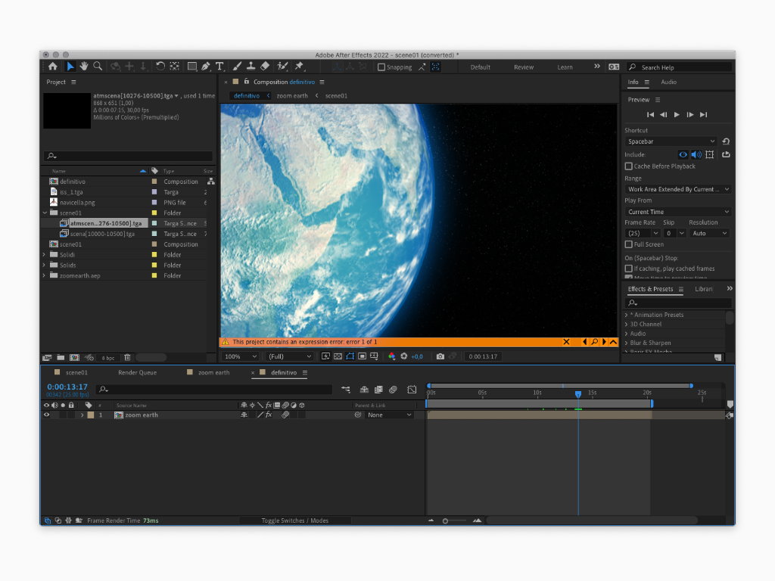The width and height of the screenshot is (775, 581).
Task: Go to the next expression error arrow
Action: pyautogui.click(x=604, y=342)
